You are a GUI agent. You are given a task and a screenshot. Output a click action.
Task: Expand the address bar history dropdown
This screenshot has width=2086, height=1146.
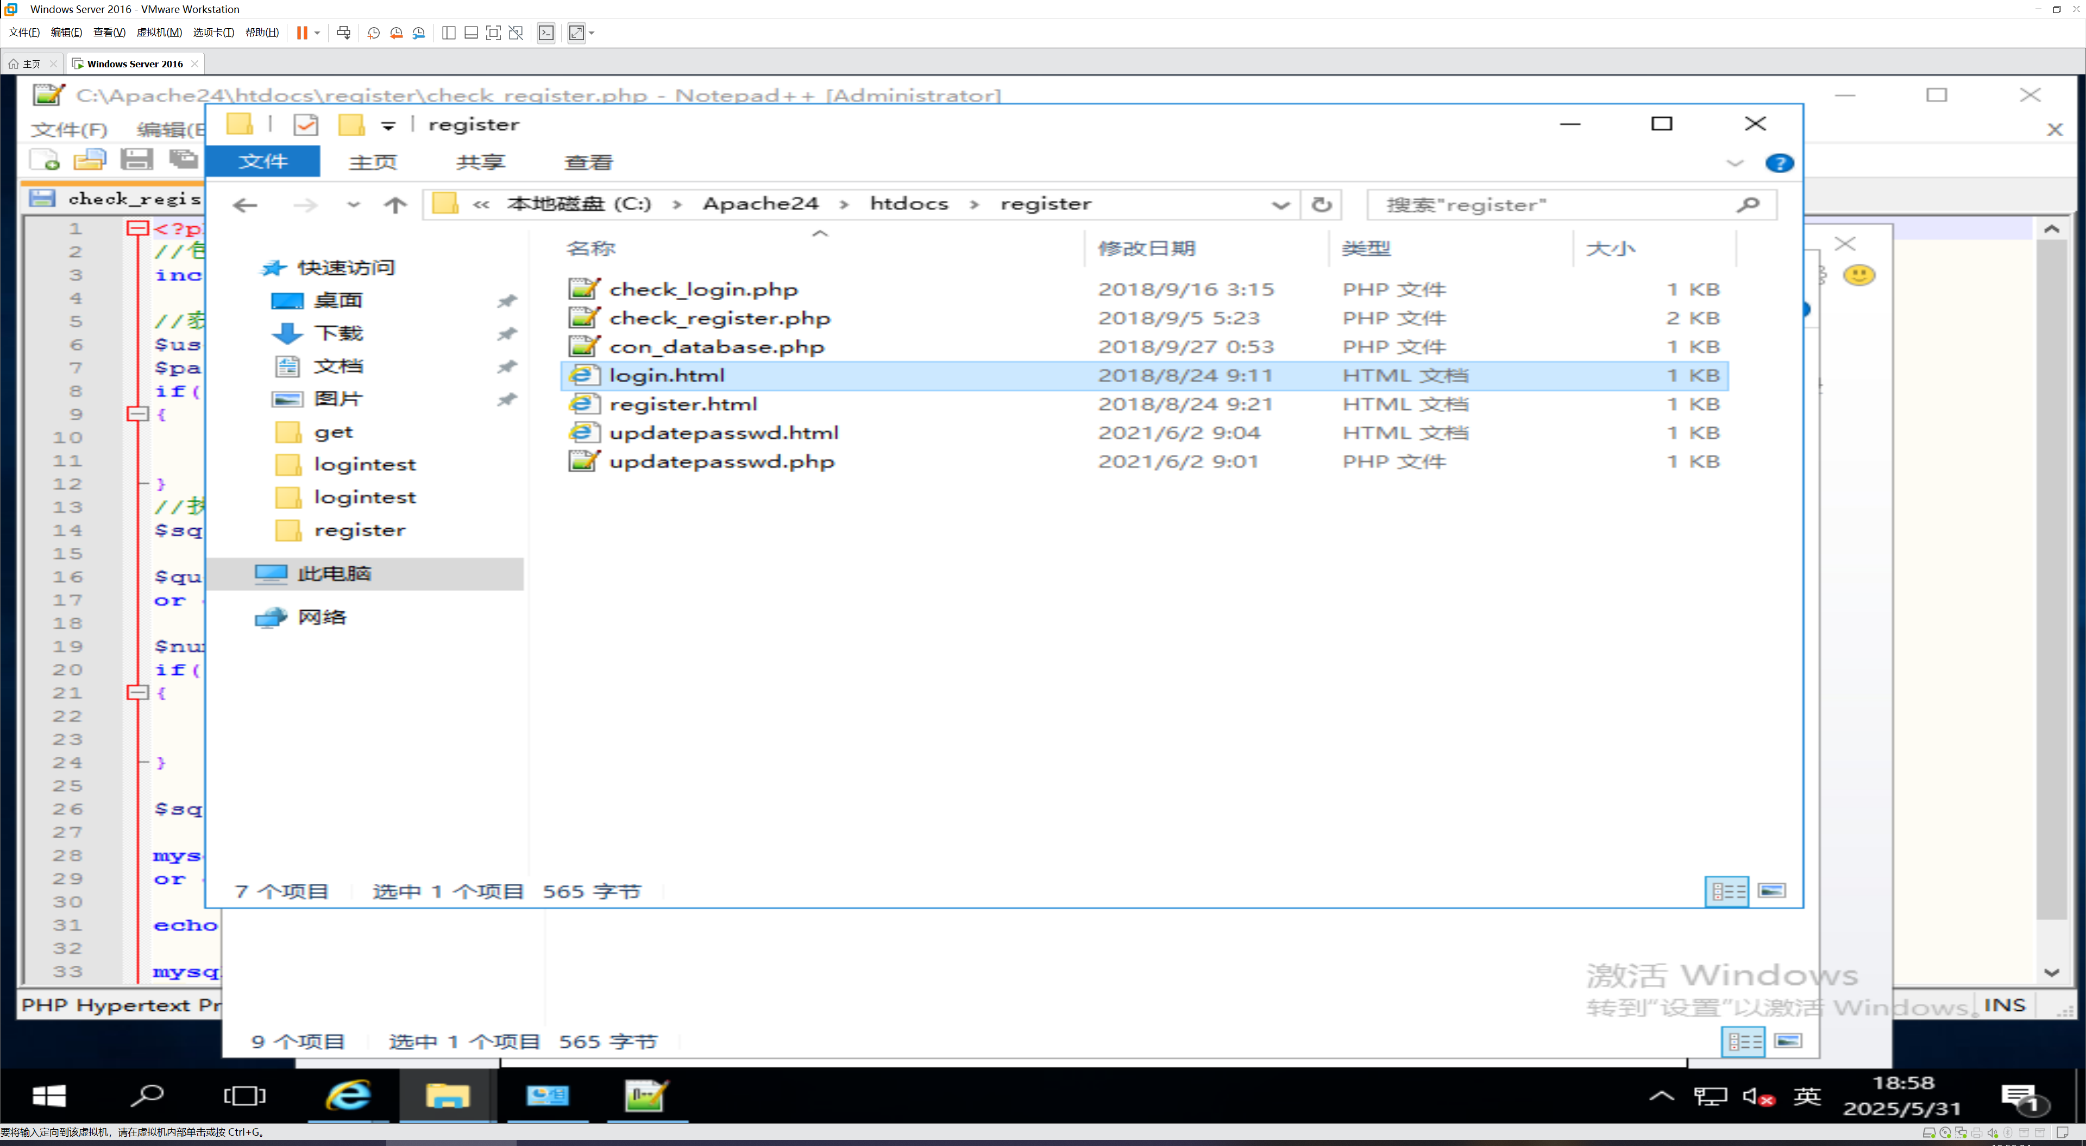click(1280, 205)
